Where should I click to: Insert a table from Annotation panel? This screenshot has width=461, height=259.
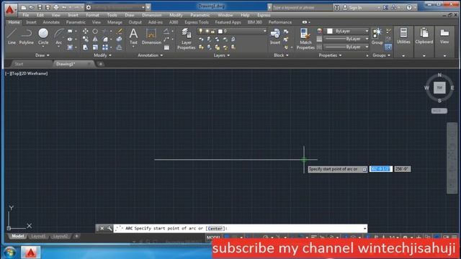click(x=166, y=47)
